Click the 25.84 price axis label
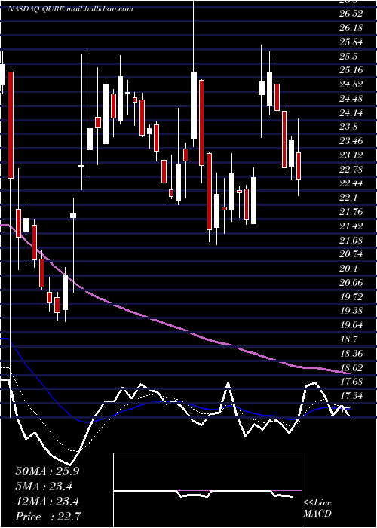Viewport: 377px width, 528px height. [x=351, y=41]
